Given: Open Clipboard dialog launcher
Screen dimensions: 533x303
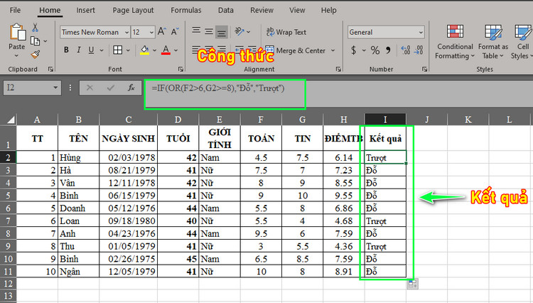Looking at the screenshot, I should [x=50, y=70].
